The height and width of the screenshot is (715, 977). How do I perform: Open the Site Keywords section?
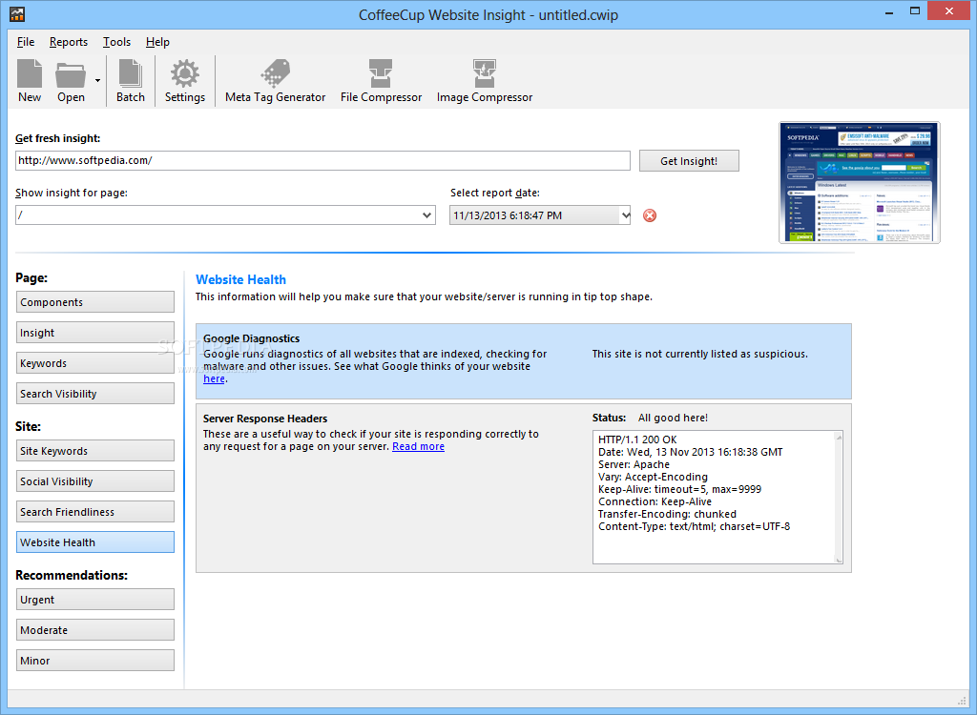(x=95, y=451)
